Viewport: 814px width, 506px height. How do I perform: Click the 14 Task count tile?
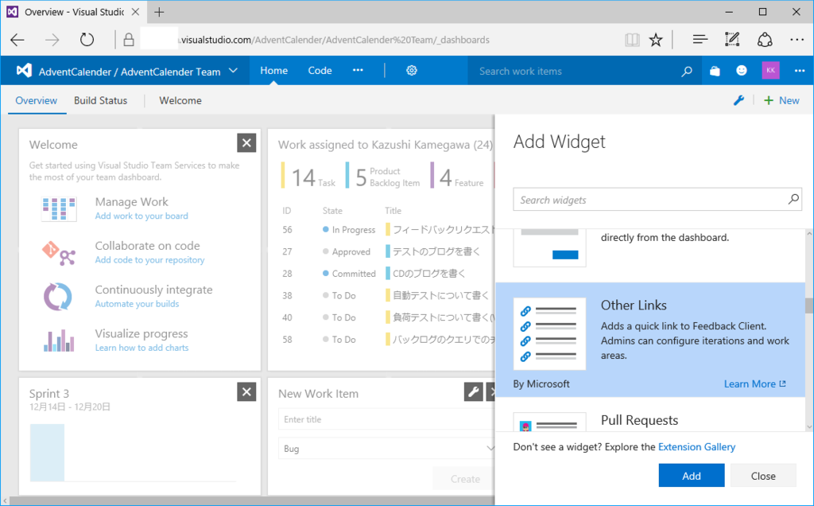(x=309, y=177)
